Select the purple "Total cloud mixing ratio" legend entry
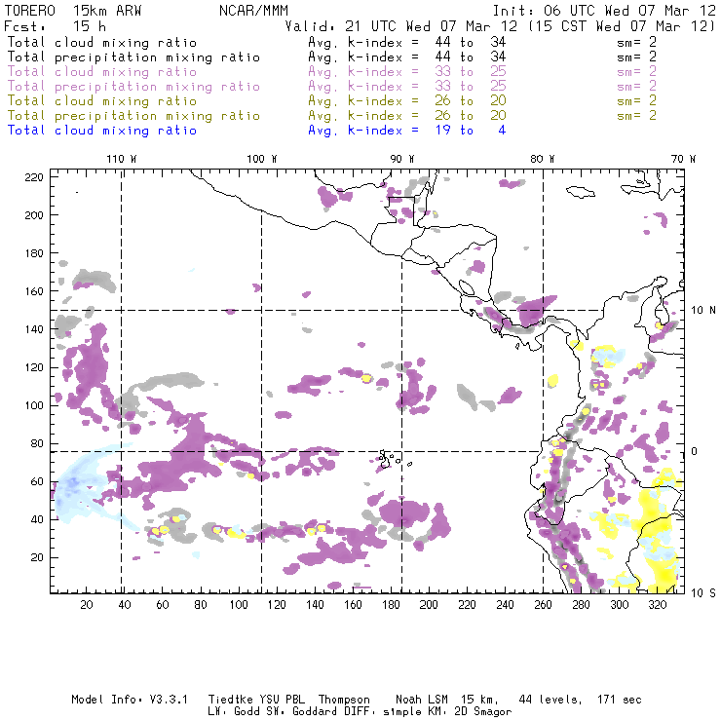The image size is (721, 721). 102,72
